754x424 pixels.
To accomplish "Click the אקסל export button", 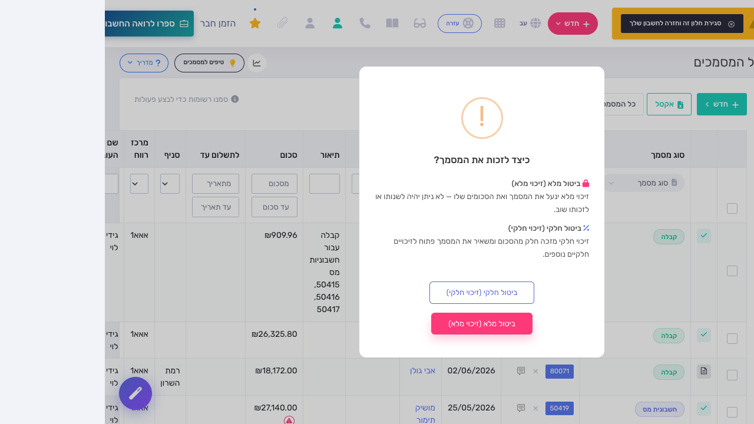I will click(669, 104).
